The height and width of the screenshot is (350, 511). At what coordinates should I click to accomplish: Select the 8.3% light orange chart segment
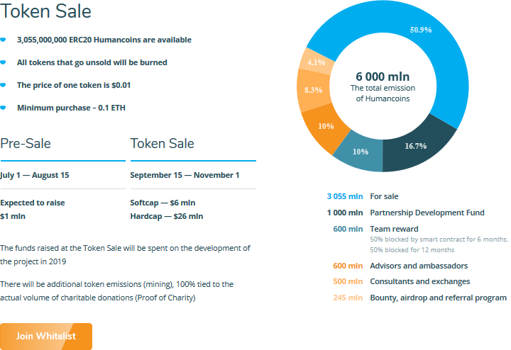tap(313, 91)
